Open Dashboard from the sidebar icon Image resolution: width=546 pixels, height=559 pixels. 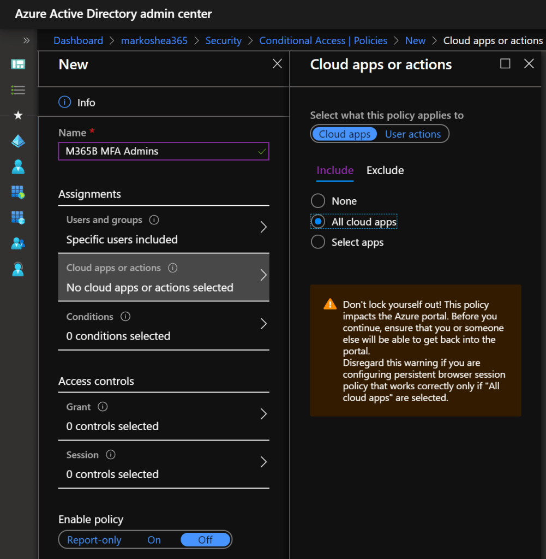coord(18,64)
